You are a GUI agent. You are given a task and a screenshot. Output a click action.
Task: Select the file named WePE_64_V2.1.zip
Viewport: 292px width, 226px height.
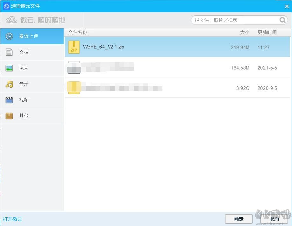coord(103,47)
